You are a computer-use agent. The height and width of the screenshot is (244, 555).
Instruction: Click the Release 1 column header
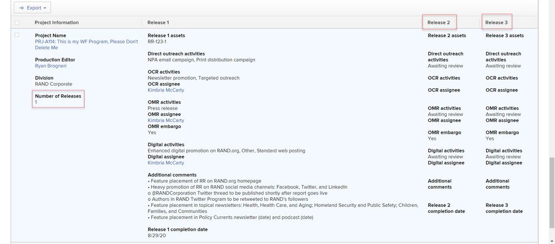tap(158, 23)
